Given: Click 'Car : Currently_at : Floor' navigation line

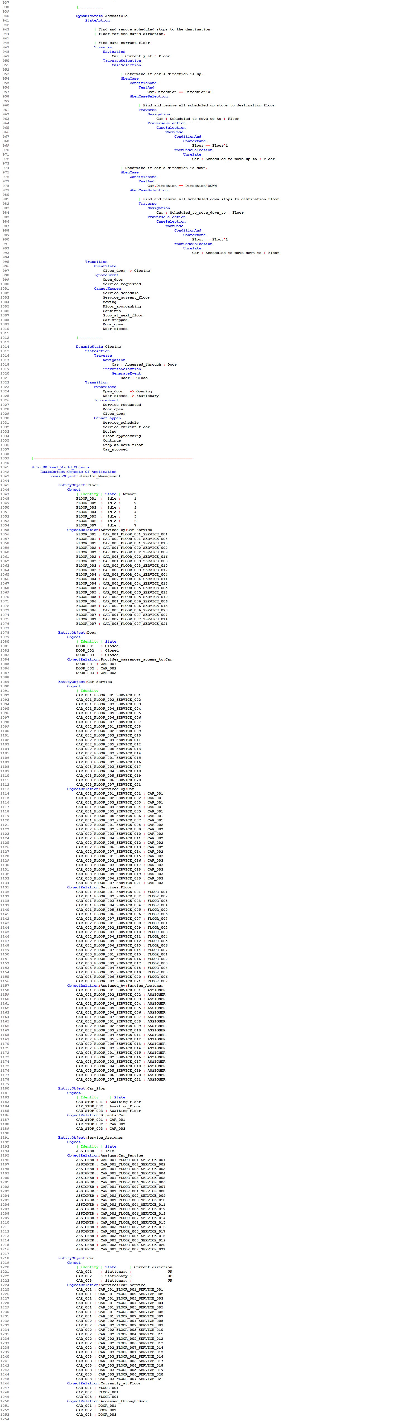Looking at the screenshot, I should (141, 56).
